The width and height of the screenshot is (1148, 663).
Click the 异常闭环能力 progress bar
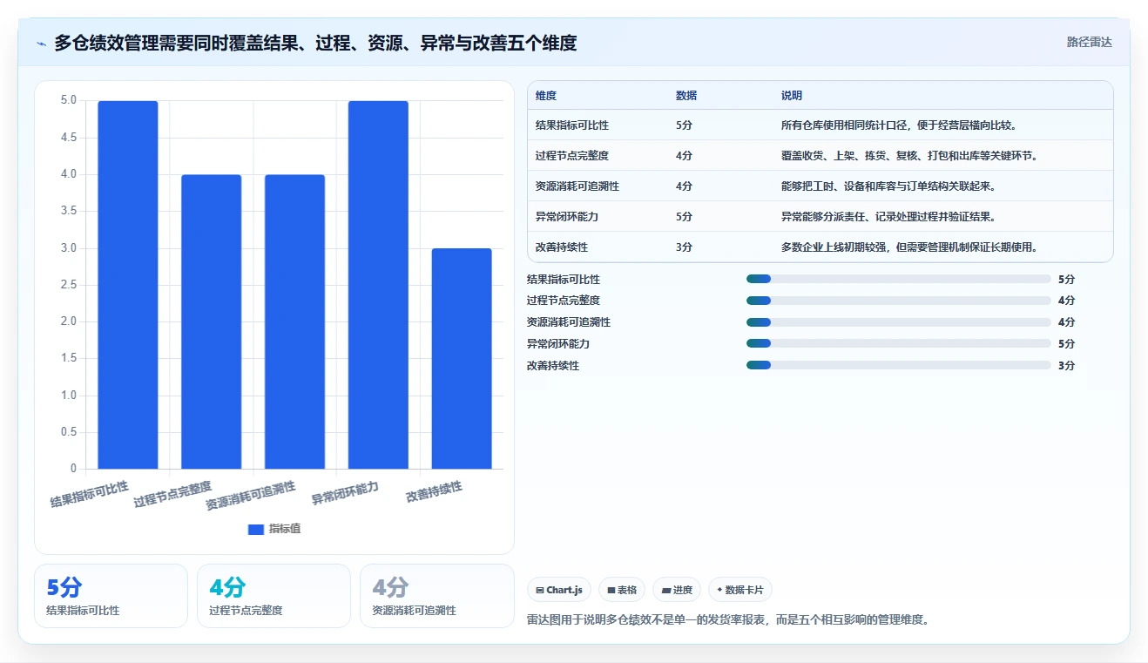(x=899, y=343)
